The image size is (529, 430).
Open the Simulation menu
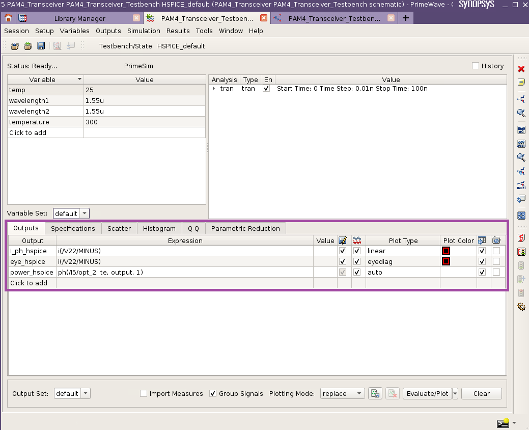144,31
